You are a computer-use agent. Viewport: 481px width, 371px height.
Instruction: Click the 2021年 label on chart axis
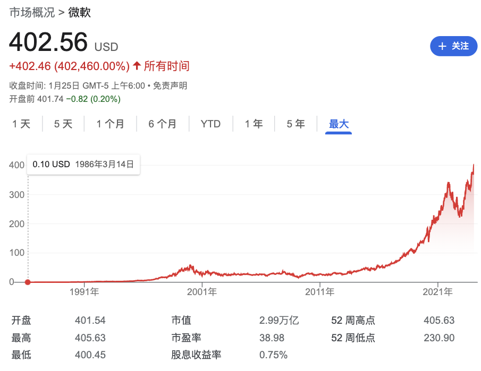coord(438,292)
